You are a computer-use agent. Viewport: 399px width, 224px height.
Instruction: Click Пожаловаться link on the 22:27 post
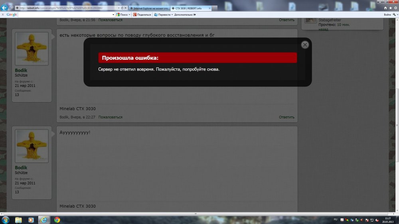111,117
